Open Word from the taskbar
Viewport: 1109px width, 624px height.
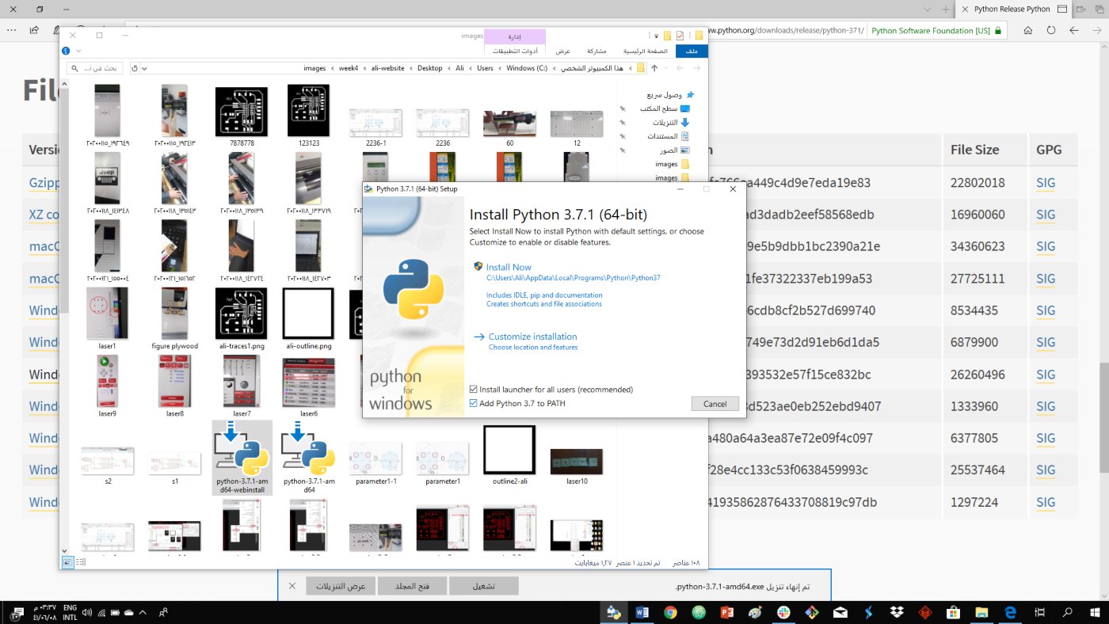[x=642, y=612]
